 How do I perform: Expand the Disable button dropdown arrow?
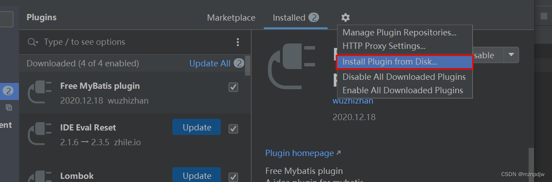[511, 55]
